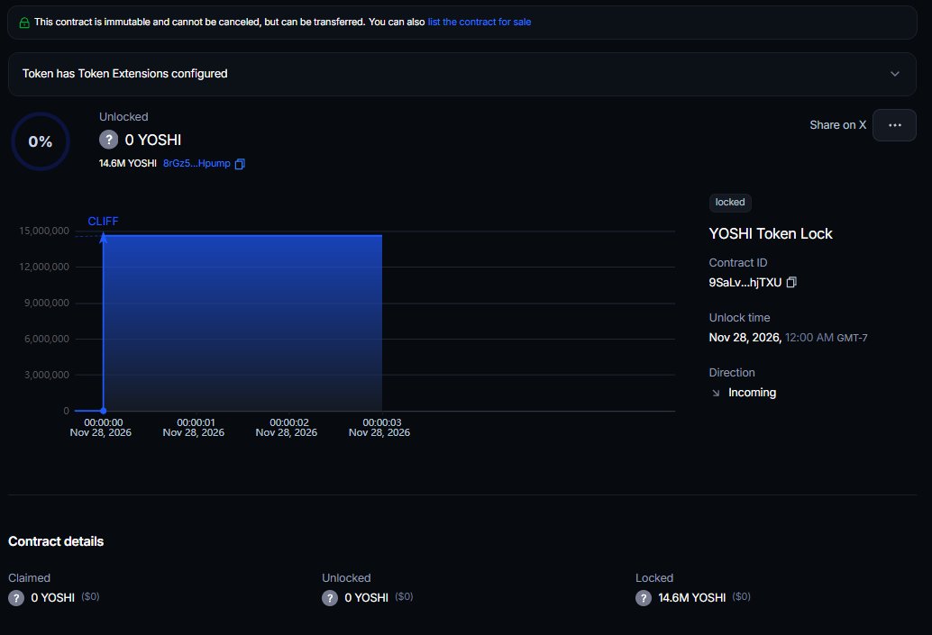Click Share on X

pyautogui.click(x=837, y=124)
